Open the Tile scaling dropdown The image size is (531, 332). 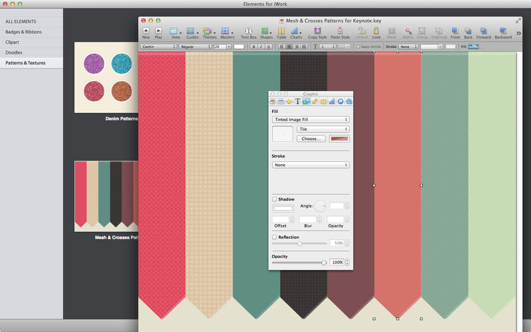[x=323, y=129]
